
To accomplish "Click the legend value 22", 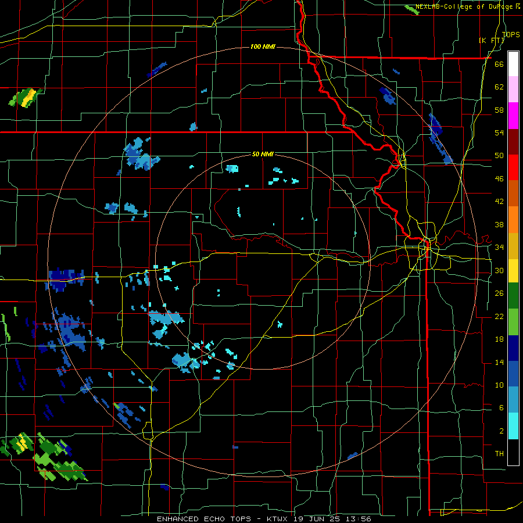I will click(x=499, y=316).
